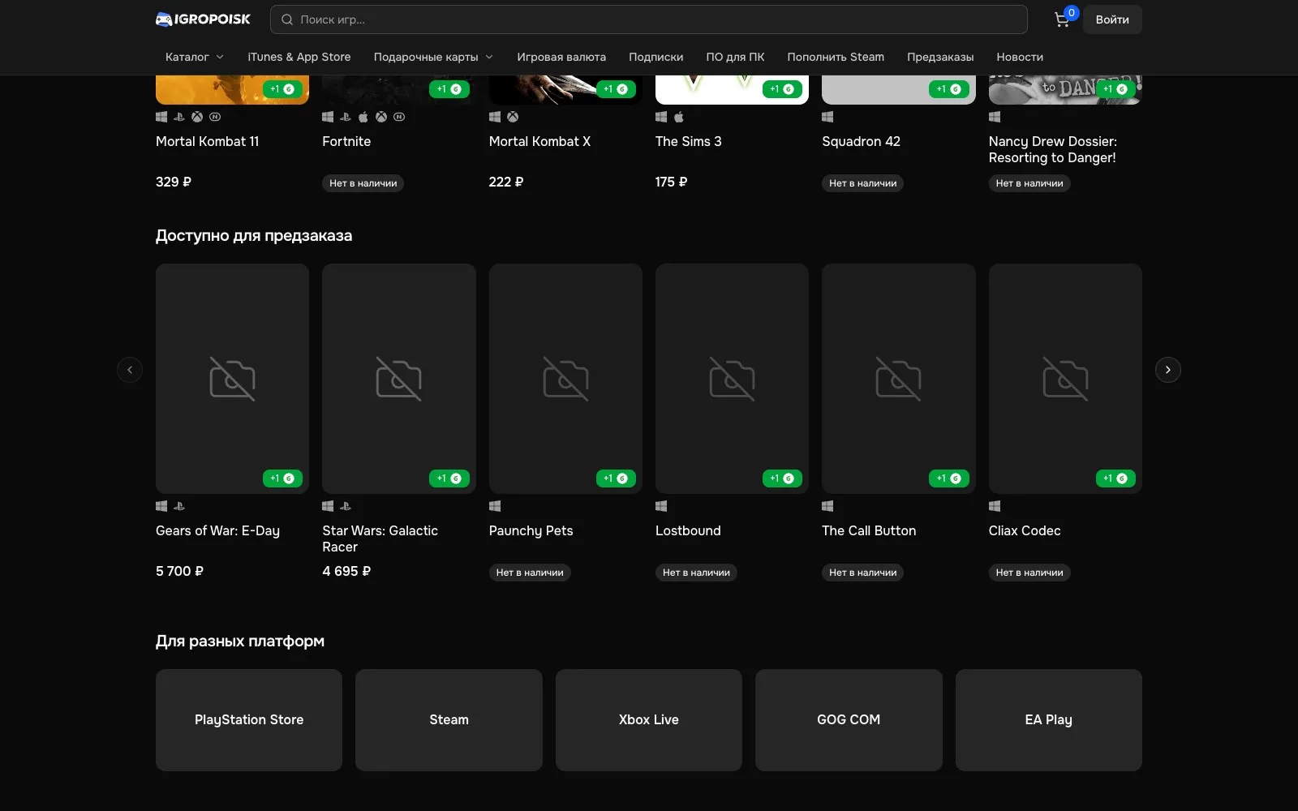Image resolution: width=1298 pixels, height=811 pixels.
Task: Click Xbox platform icon under Mortal Kombat X
Action: (x=513, y=117)
